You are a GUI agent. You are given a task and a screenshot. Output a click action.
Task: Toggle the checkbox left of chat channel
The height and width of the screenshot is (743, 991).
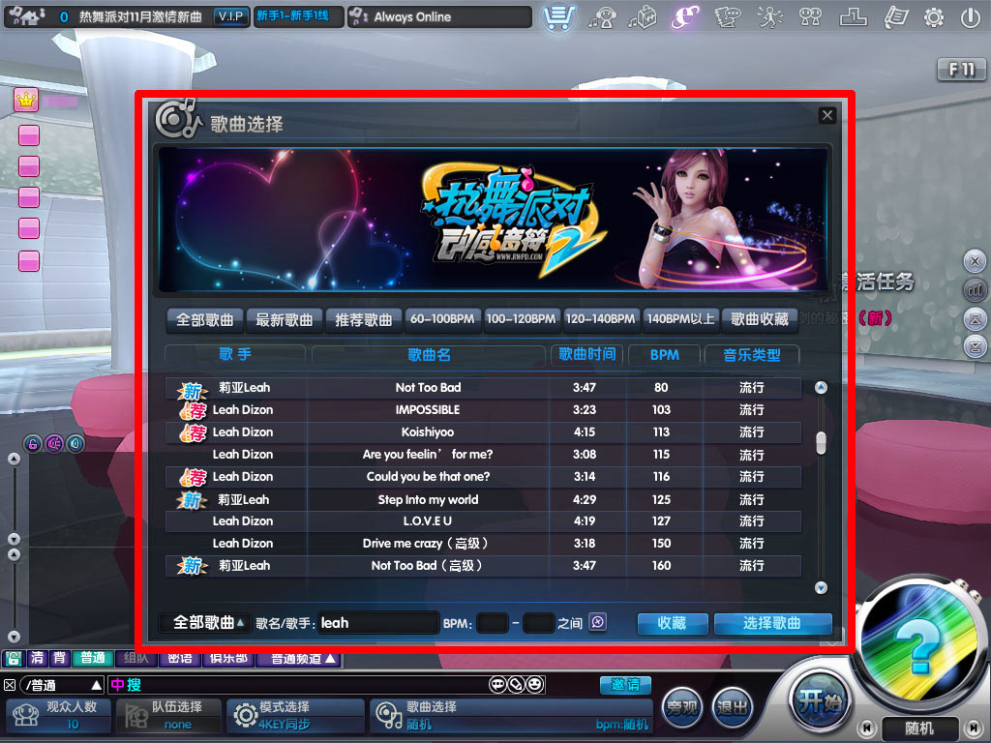click(x=10, y=685)
